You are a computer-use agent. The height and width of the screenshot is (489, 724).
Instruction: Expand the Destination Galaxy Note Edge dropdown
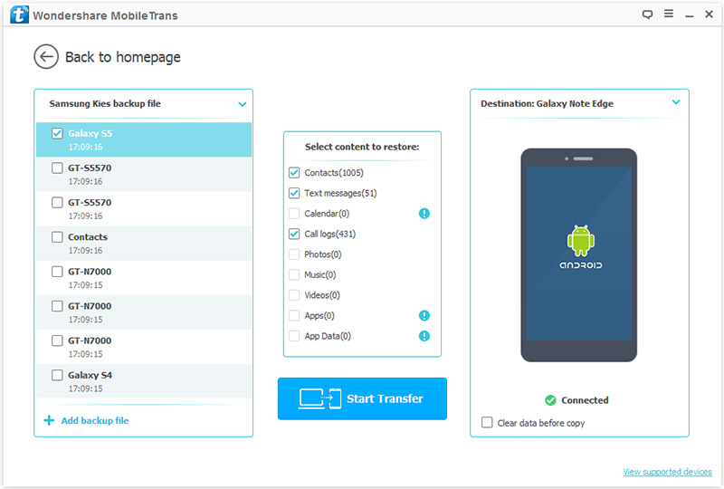point(676,103)
